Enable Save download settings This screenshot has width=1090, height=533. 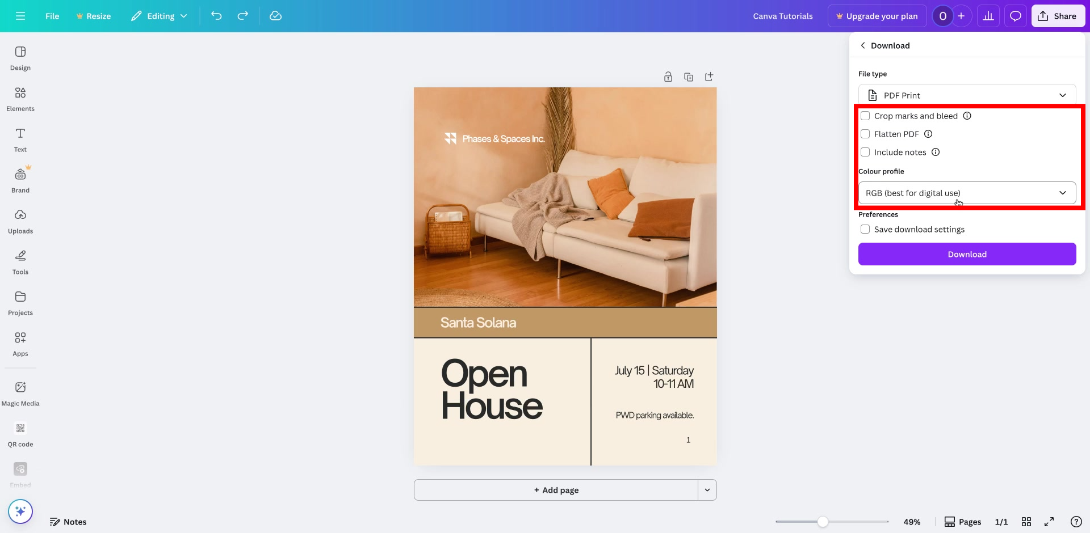pos(865,229)
